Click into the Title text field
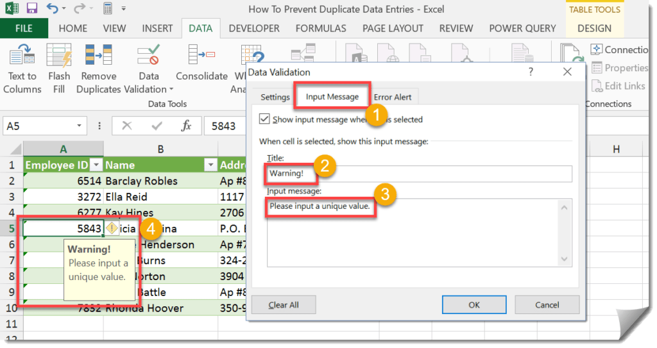This screenshot has width=657, height=348. (420, 174)
